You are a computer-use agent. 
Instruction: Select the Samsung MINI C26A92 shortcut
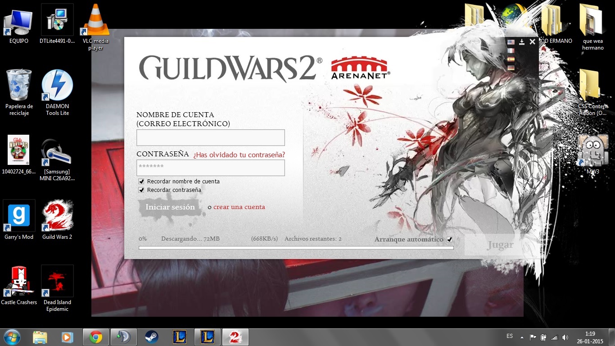[x=57, y=159]
